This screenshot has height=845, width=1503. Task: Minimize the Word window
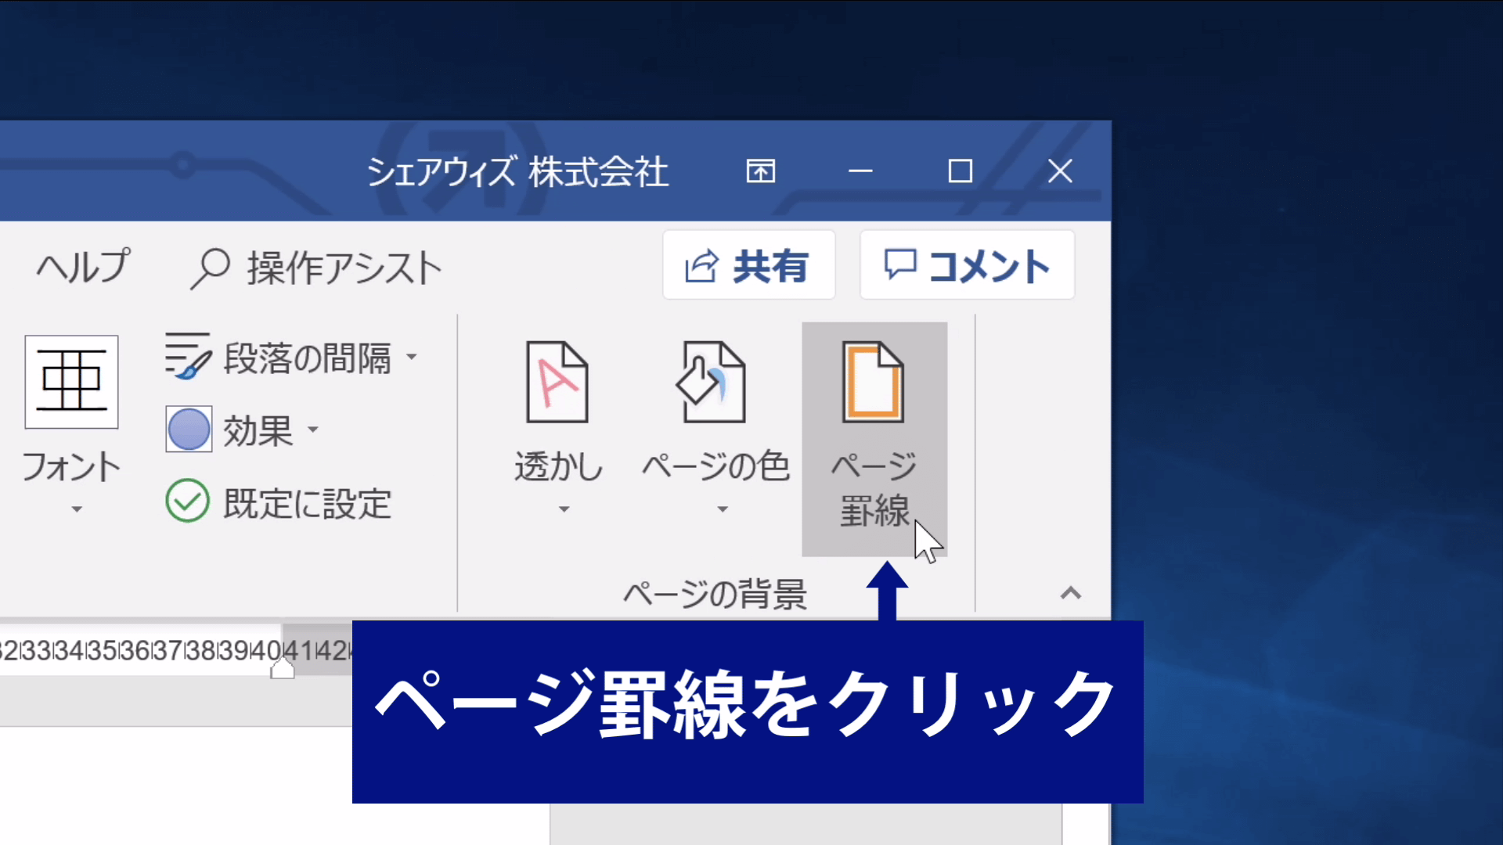click(860, 171)
